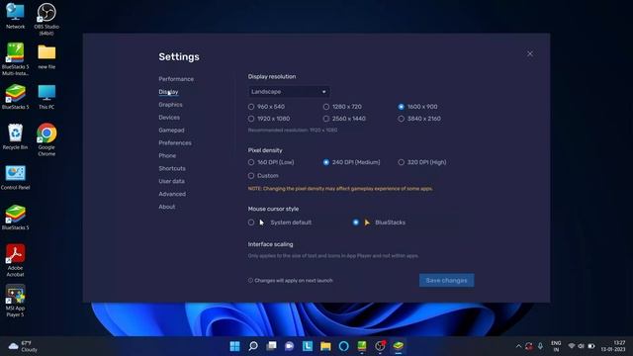
Task: Open the About settings section
Action: [167, 207]
